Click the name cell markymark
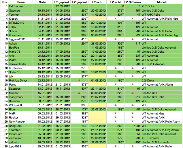The image size is (183, 148). 20,97
